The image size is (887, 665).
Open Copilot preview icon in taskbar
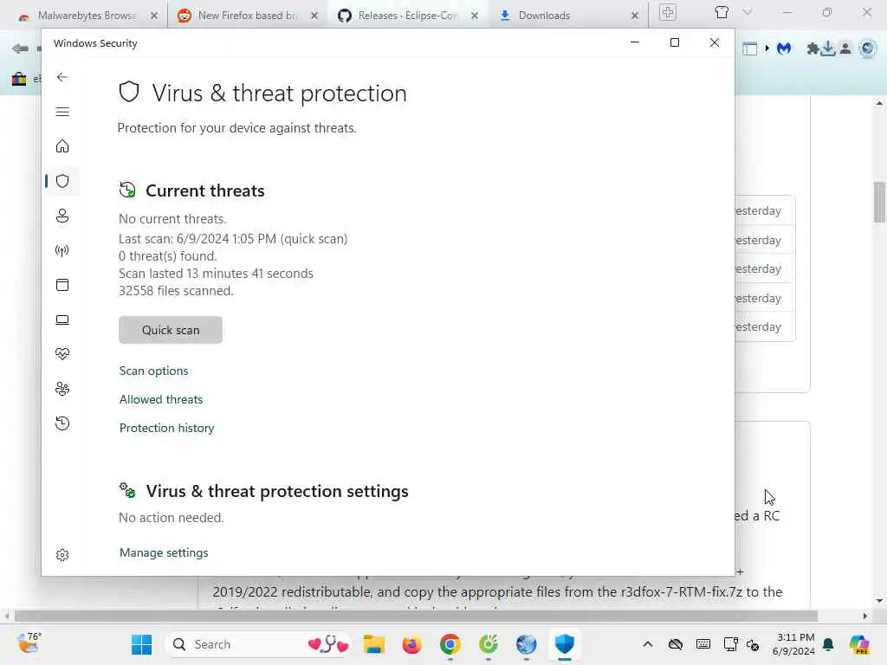(x=858, y=644)
